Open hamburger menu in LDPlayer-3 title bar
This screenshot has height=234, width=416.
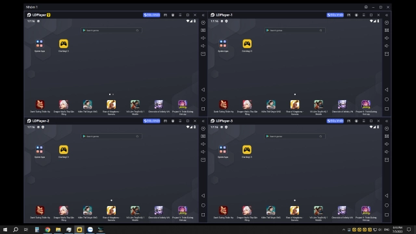point(364,121)
